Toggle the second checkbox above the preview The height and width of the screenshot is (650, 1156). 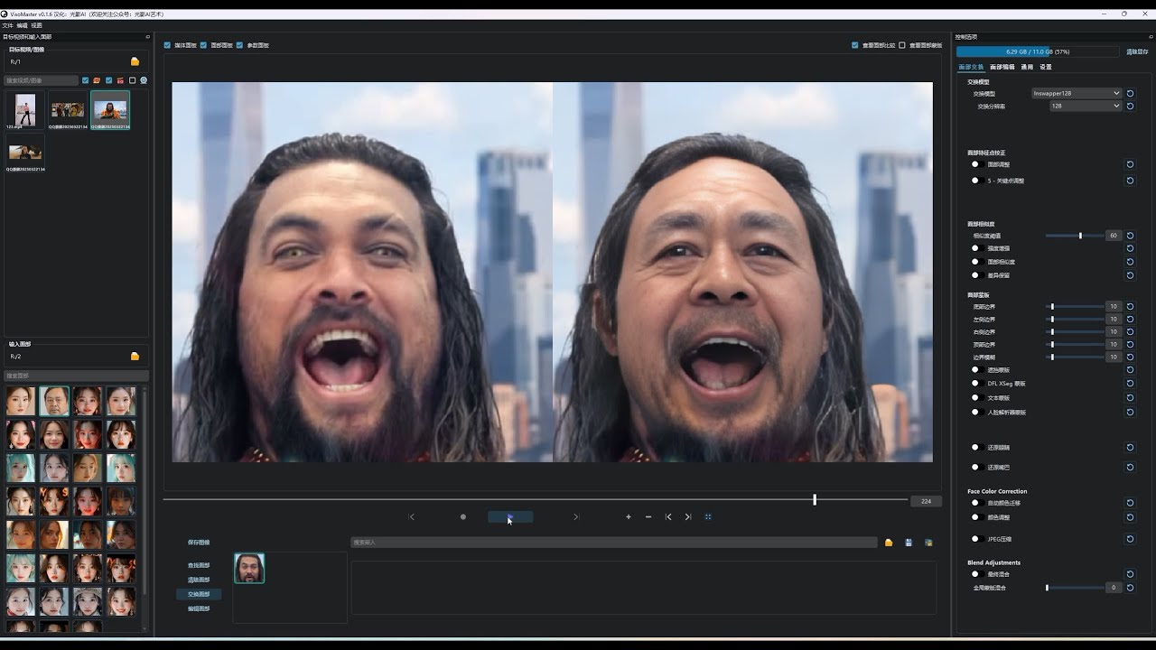coord(203,45)
